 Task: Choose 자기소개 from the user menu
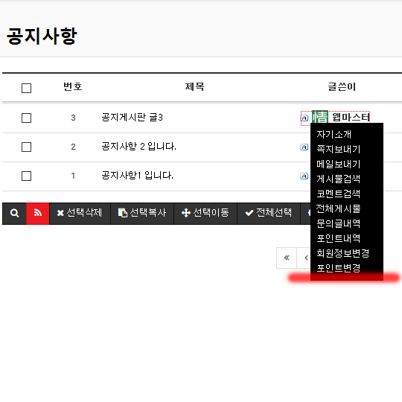coord(334,134)
